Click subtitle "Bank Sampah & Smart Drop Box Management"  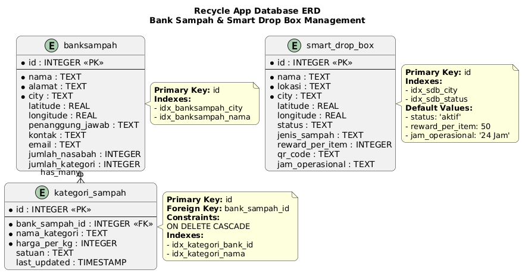(x=257, y=21)
